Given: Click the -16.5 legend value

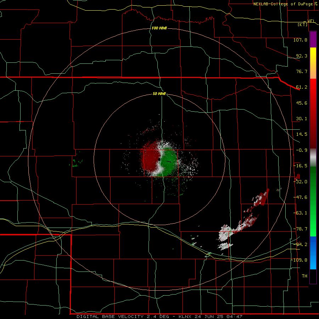Looking at the screenshot, I should [x=300, y=166].
